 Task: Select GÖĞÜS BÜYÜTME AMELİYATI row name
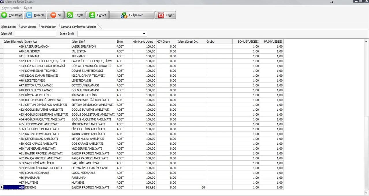(x=44, y=110)
